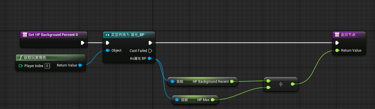Click the cast arrow icon on 类型转换为 凝光_BP
Viewport: 375px width, 109px height.
[108, 35]
